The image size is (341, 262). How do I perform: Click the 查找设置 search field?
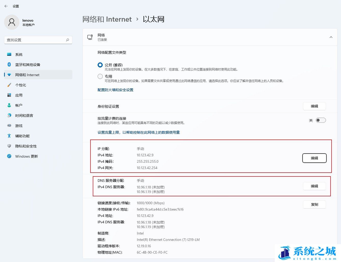(x=35, y=40)
